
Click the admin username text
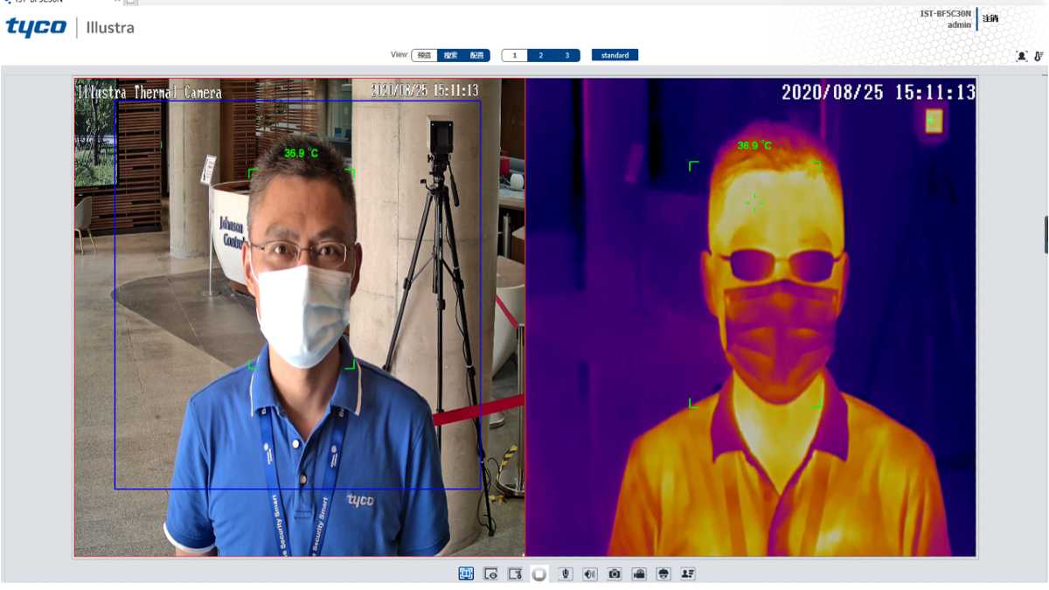point(959,24)
